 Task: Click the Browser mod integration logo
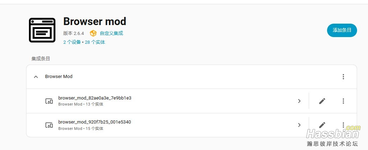[x=42, y=30]
